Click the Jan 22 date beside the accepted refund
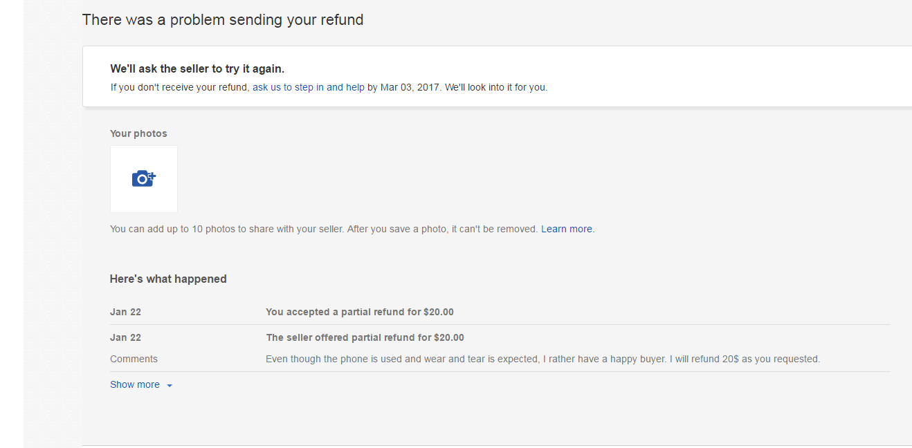The height and width of the screenshot is (448, 912). pos(125,312)
